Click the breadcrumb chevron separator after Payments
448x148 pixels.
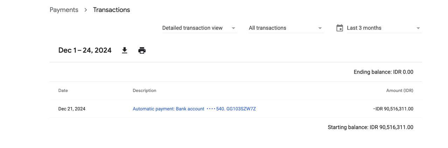pyautogui.click(x=86, y=10)
